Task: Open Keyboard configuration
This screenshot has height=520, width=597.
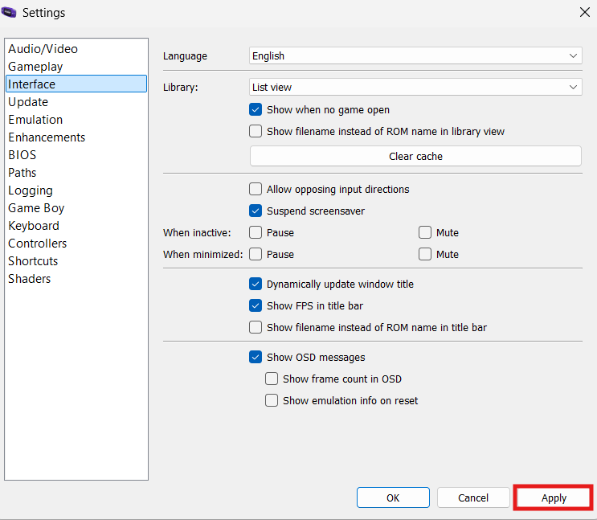Action: click(76, 226)
